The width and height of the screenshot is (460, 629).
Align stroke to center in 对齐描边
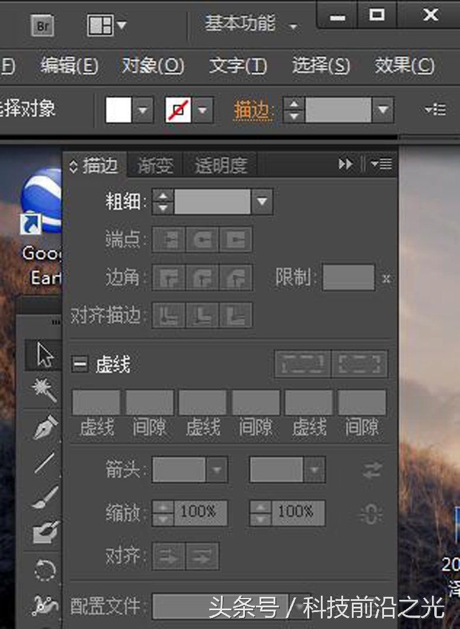pyautogui.click(x=169, y=315)
